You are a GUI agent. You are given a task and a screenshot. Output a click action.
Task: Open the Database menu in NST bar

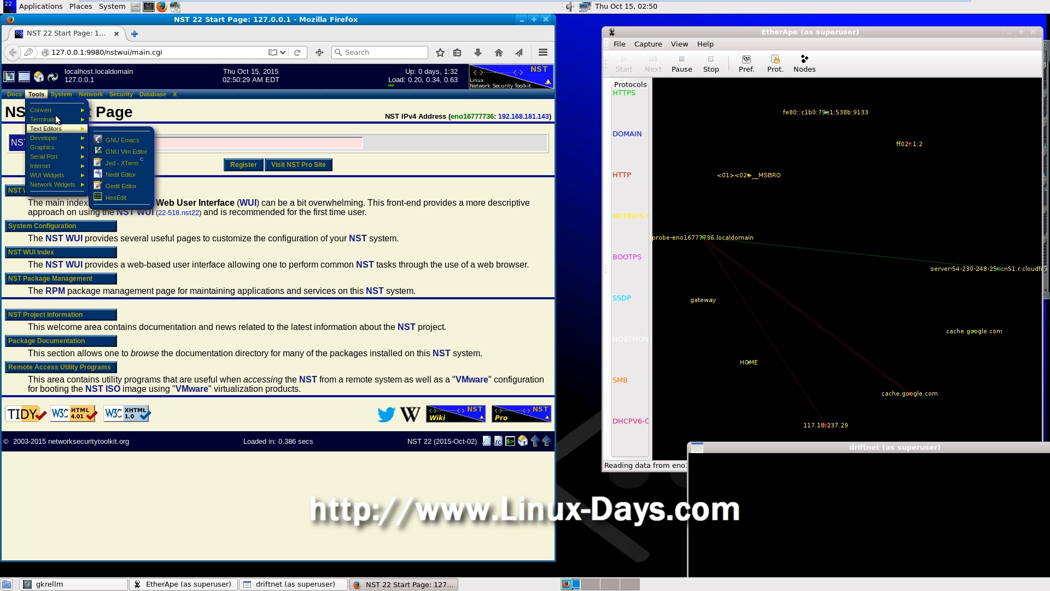pyautogui.click(x=153, y=94)
